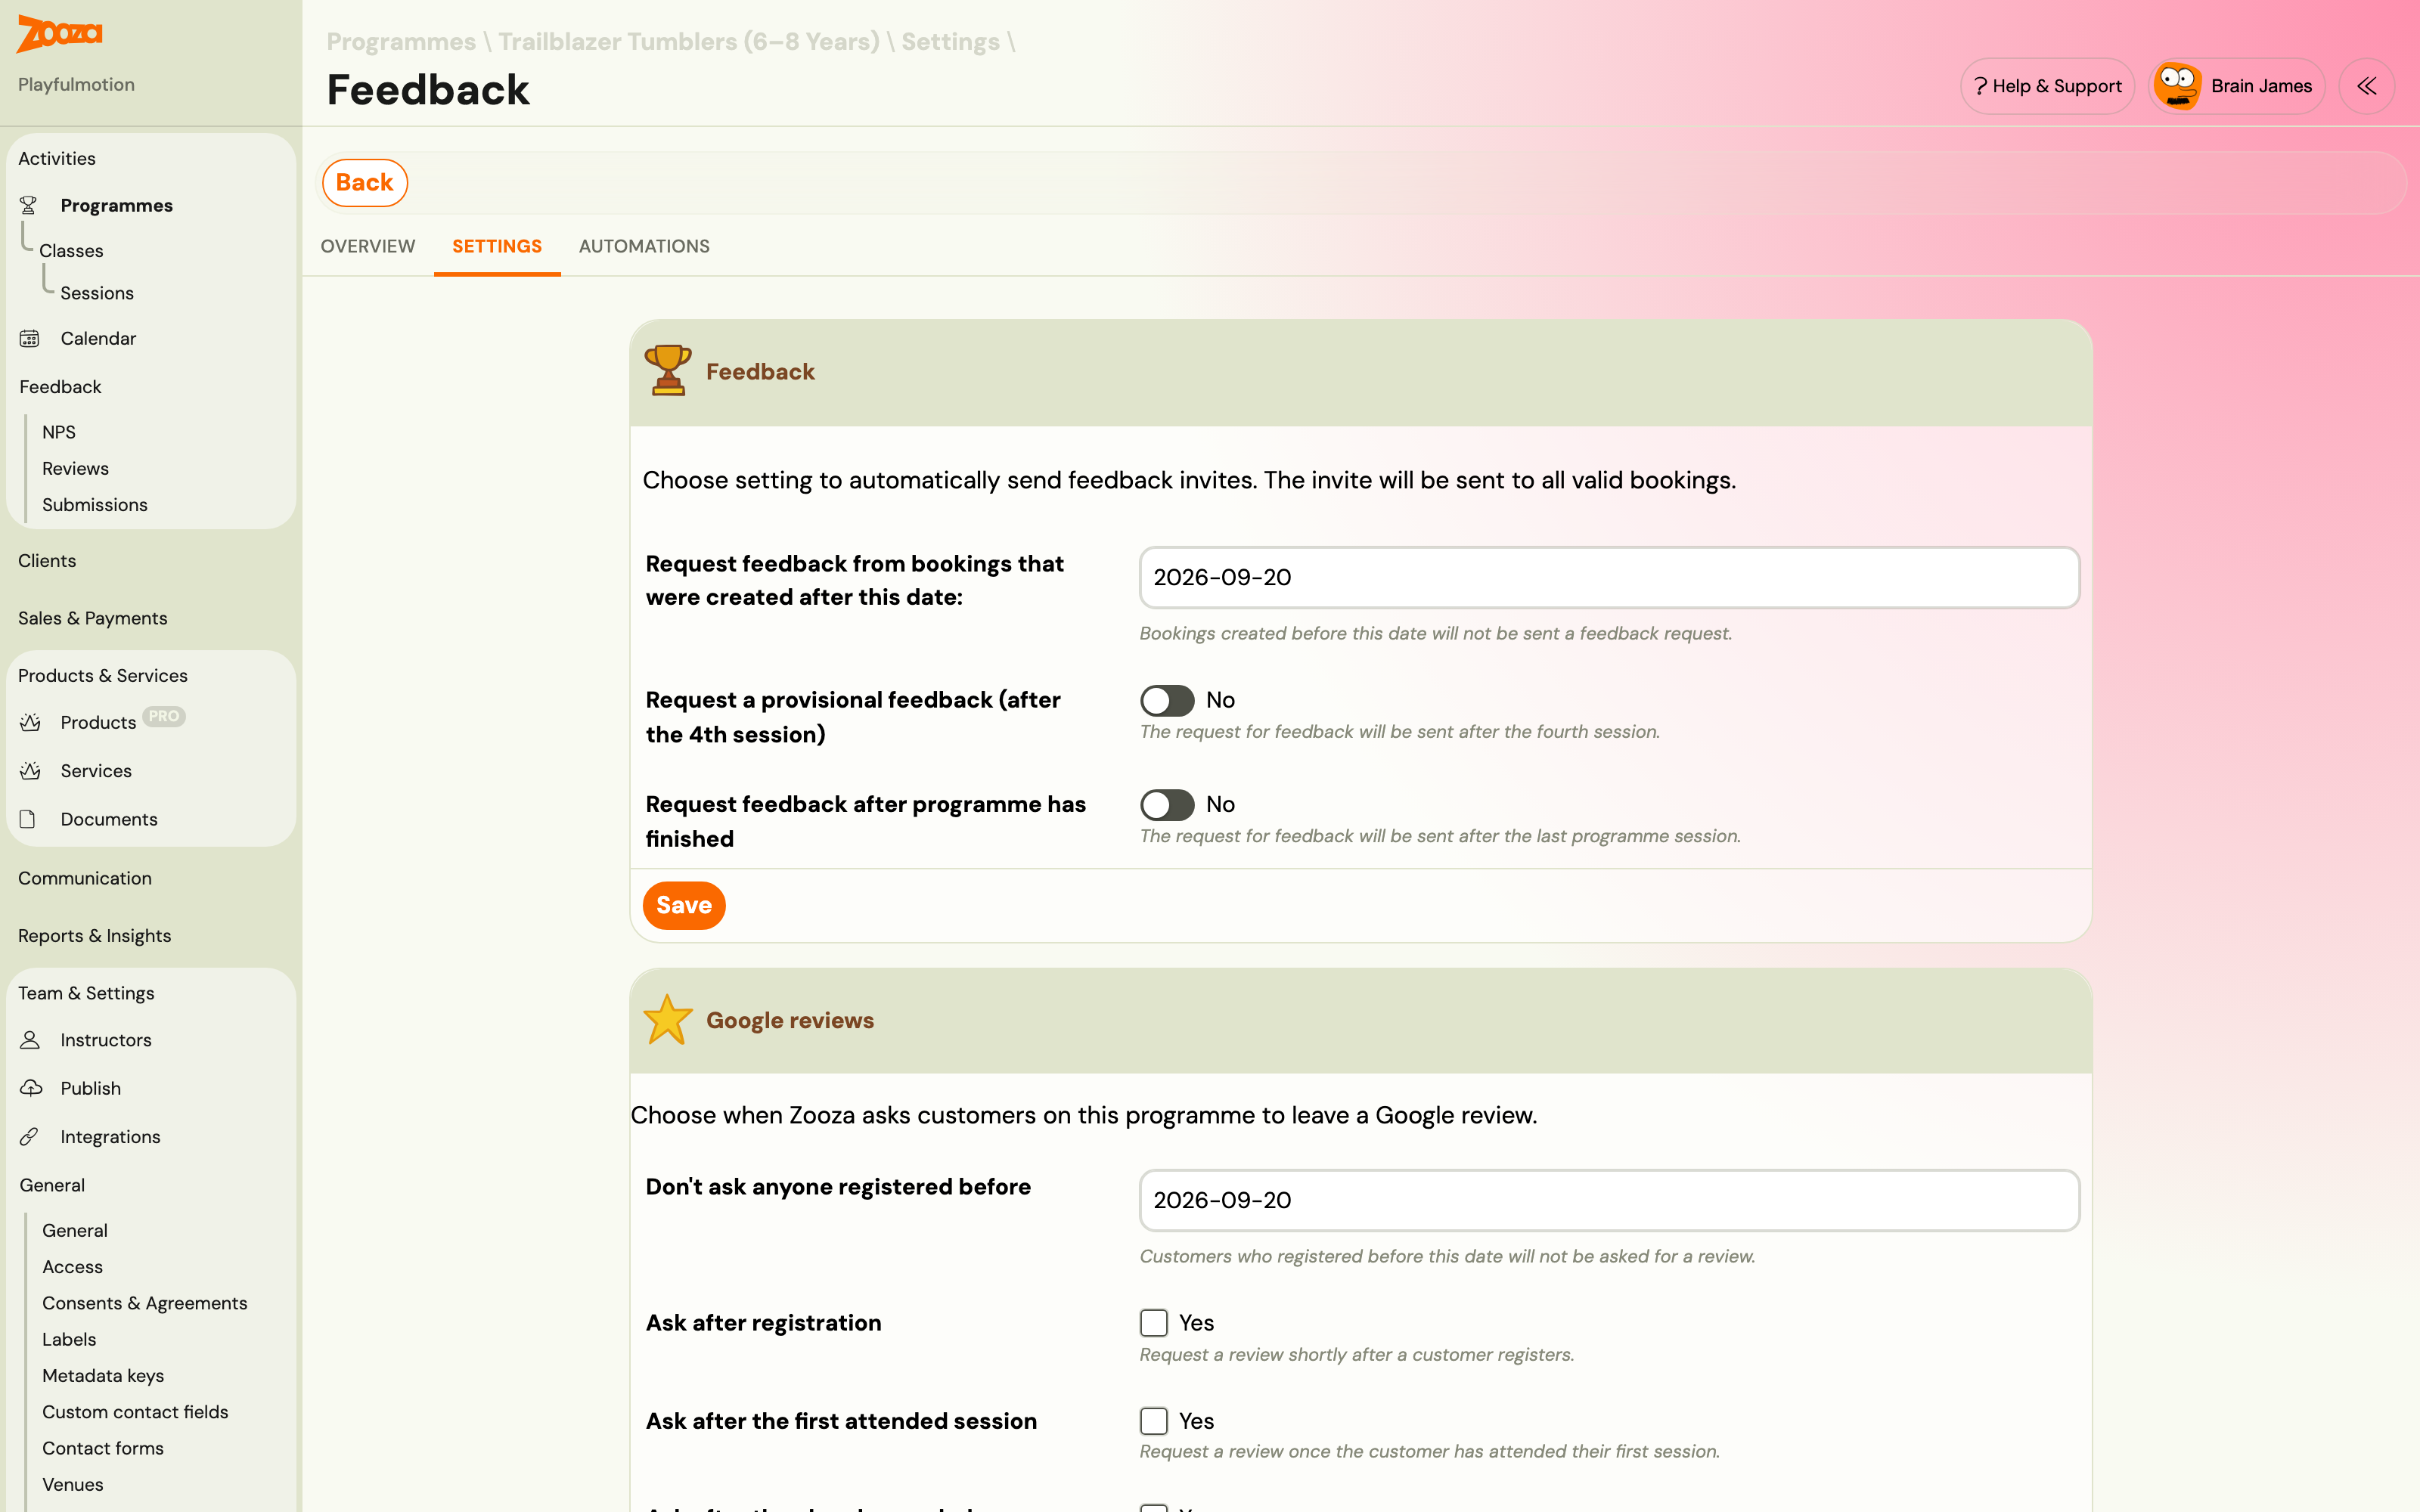Image resolution: width=2420 pixels, height=1512 pixels.
Task: Open Sessions in the sidebar
Action: tap(97, 293)
